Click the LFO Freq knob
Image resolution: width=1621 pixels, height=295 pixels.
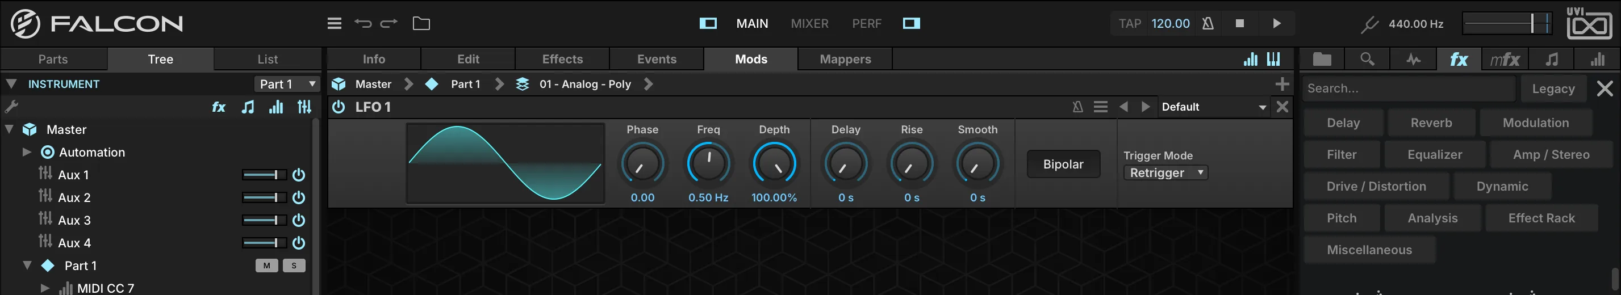tap(708, 163)
